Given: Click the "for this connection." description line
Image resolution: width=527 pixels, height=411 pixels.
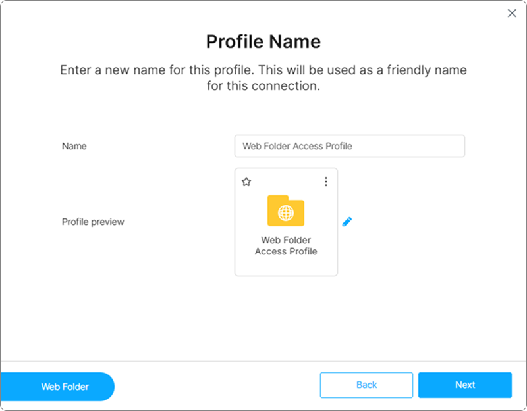Looking at the screenshot, I should [263, 85].
